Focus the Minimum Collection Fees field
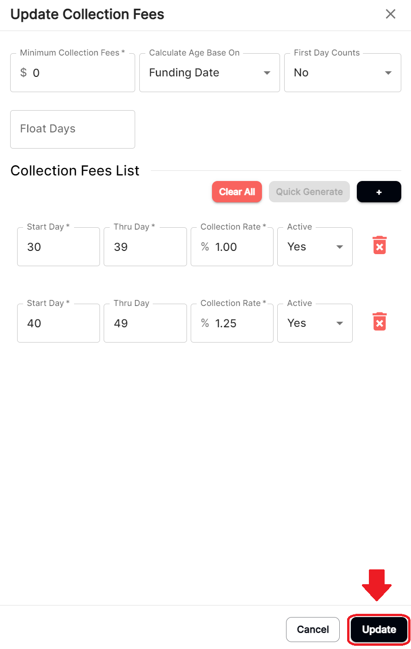 [x=79, y=73]
